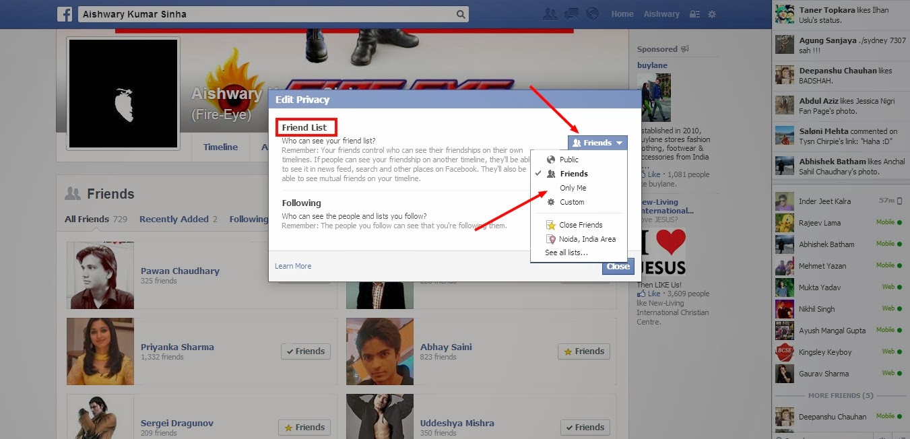Screen dimensions: 910x439
Task: Click the search magnifier icon
Action: [461, 14]
